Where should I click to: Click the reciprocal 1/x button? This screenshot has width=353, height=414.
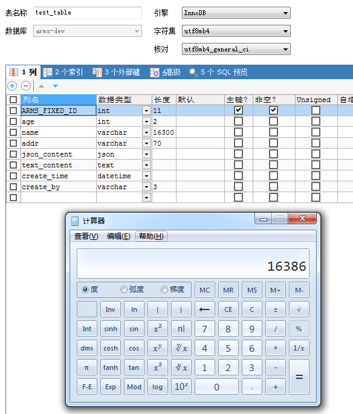pos(299,348)
